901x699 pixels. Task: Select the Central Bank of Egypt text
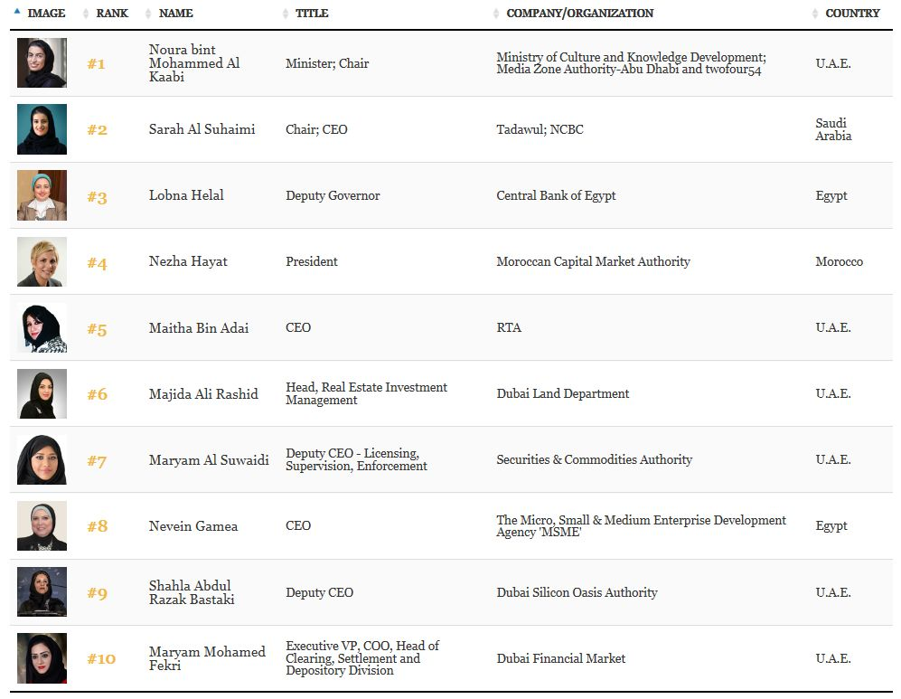tap(556, 195)
